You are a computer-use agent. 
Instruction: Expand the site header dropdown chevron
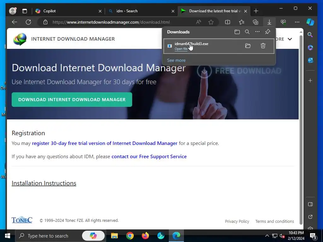[x=290, y=39]
